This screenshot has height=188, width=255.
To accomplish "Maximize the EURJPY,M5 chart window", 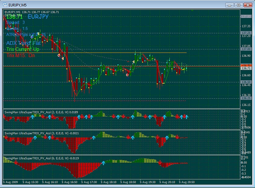I will pyautogui.click(x=239, y=5).
